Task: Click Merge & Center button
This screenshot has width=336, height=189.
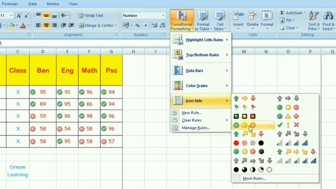Action: [96, 26]
